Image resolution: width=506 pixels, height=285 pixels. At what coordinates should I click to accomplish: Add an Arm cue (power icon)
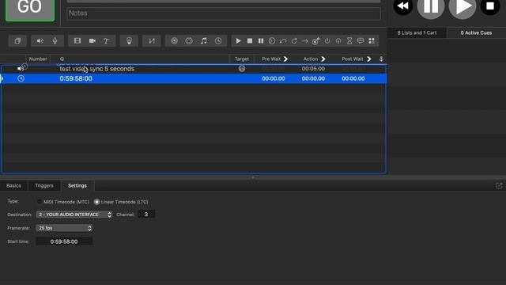(327, 41)
